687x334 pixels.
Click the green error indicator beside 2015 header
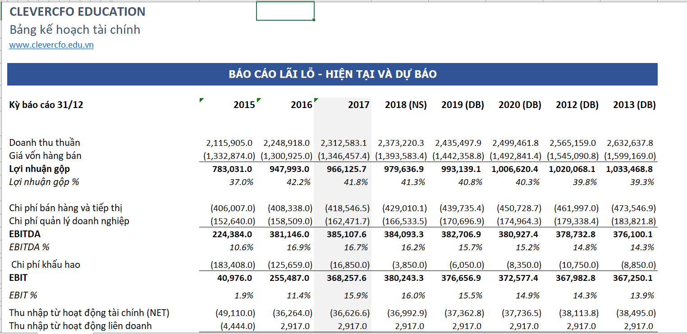(x=202, y=100)
